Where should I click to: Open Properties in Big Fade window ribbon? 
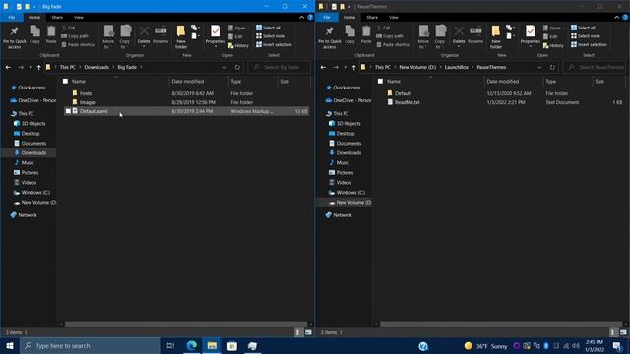pyautogui.click(x=216, y=35)
